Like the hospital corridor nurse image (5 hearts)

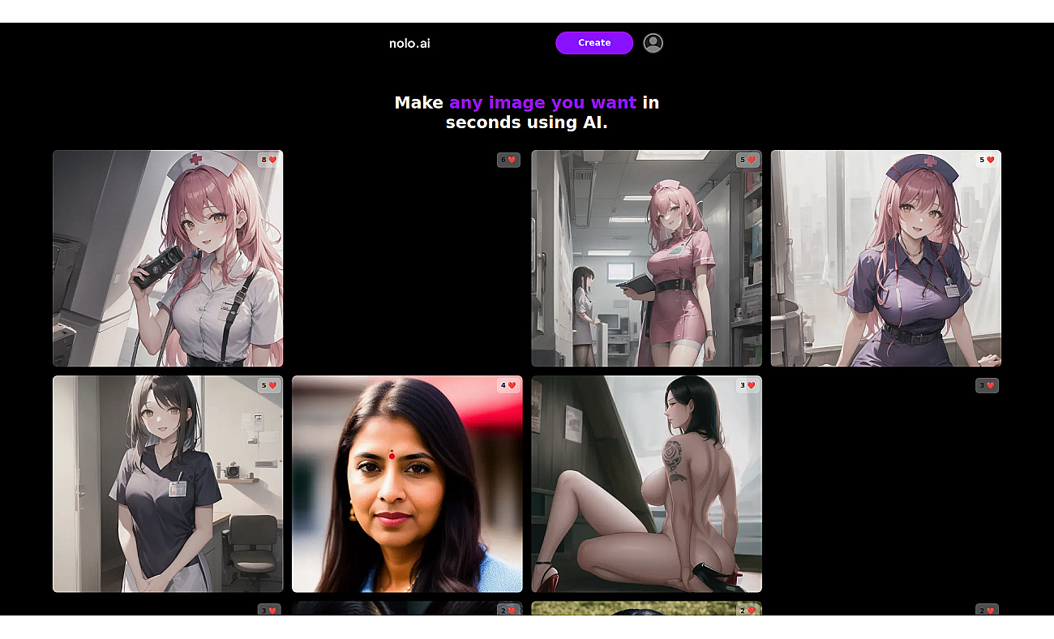pyautogui.click(x=748, y=160)
